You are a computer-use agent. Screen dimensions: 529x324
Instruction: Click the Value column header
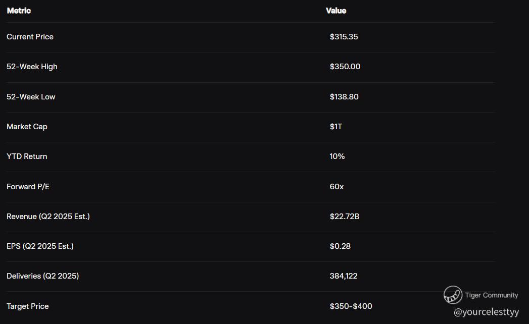pos(336,11)
